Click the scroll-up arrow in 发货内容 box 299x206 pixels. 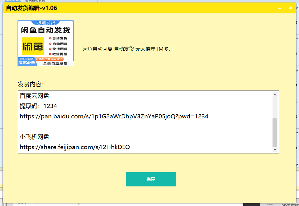(x=275, y=95)
